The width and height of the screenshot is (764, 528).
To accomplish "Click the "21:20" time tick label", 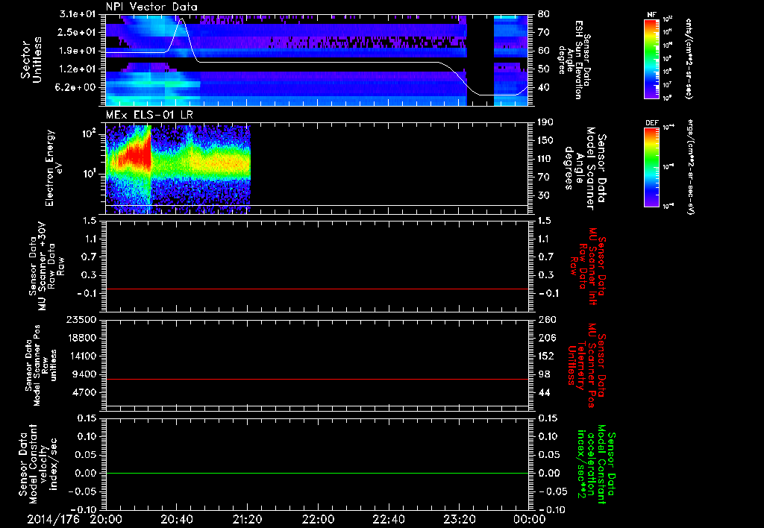I will point(247,519).
